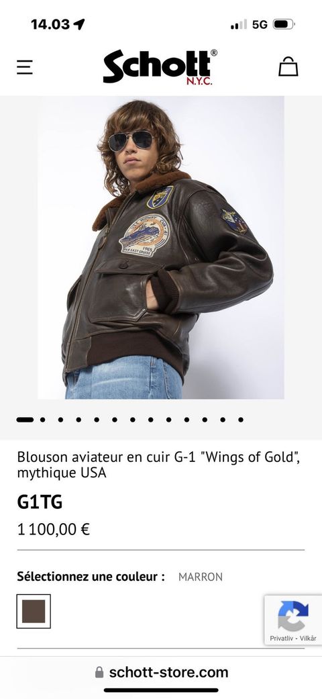Screen dimensions: 322x699
Task: Open the hamburger navigation menu
Action: tap(25, 67)
